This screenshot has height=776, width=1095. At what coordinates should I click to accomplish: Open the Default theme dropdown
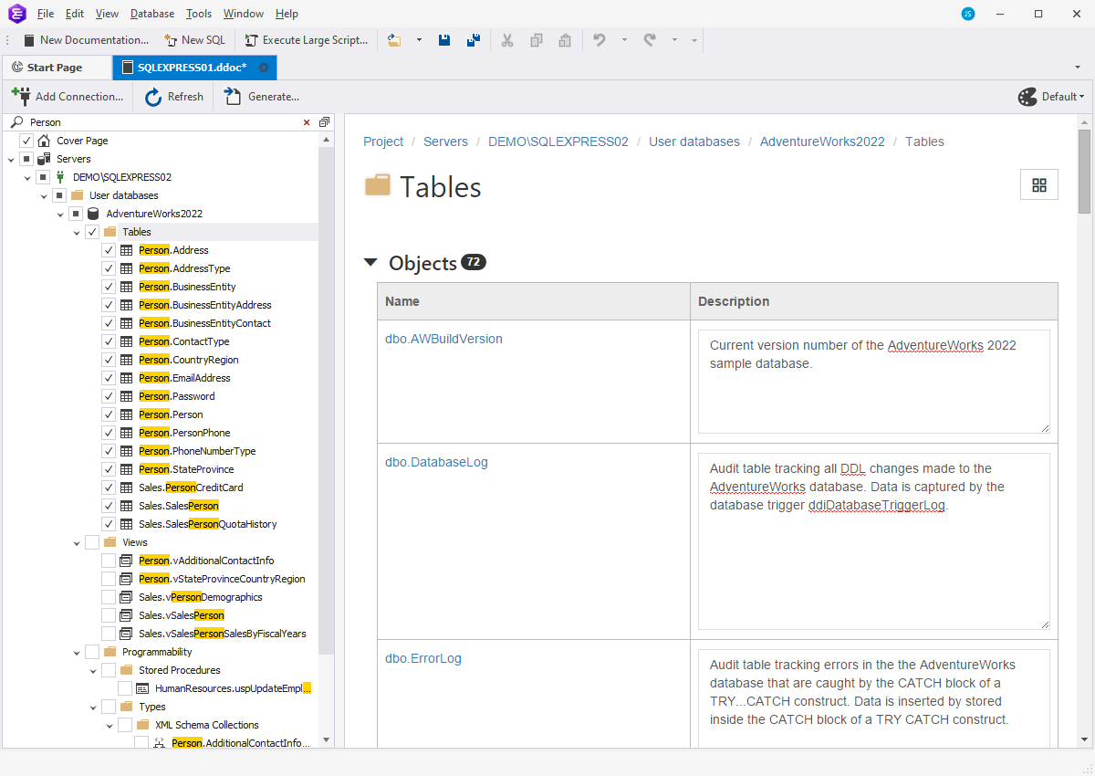click(1051, 97)
